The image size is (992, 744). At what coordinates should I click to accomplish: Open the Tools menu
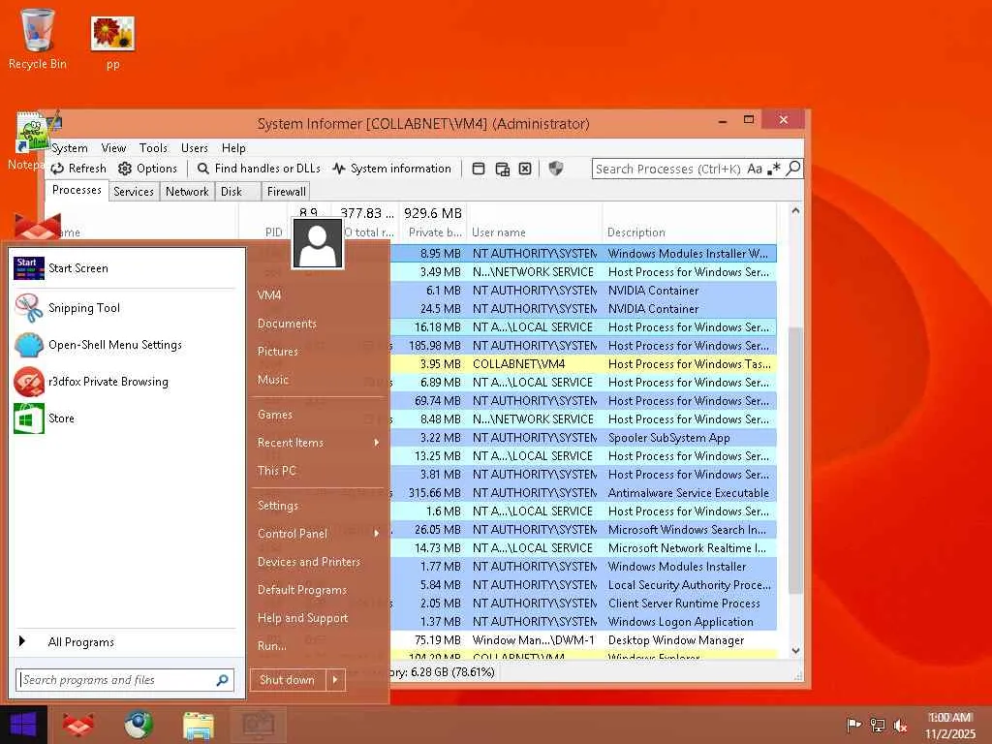coord(153,148)
